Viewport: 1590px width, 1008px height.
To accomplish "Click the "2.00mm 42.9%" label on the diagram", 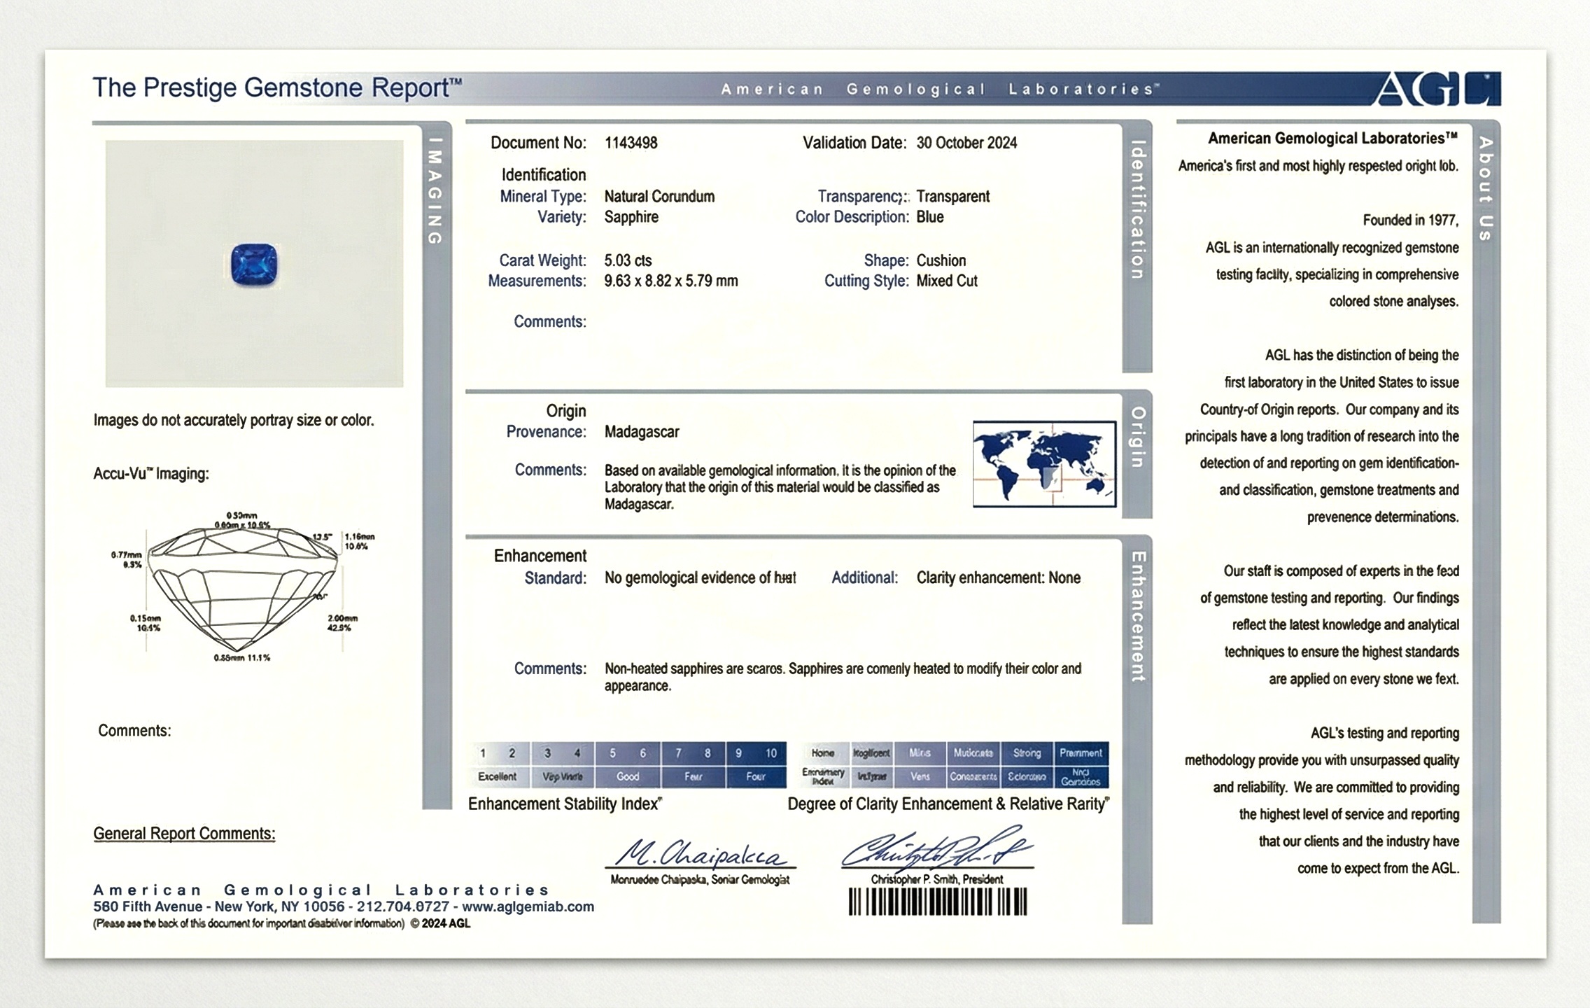I will tap(343, 623).
